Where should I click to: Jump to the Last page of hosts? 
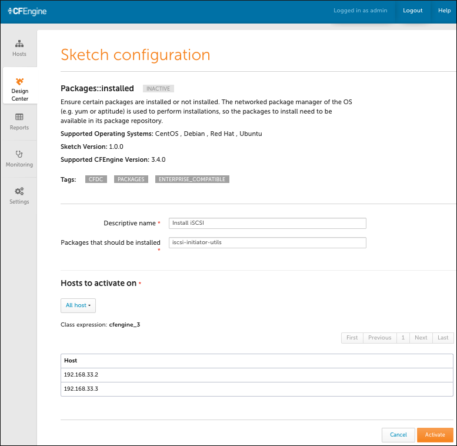coord(443,338)
